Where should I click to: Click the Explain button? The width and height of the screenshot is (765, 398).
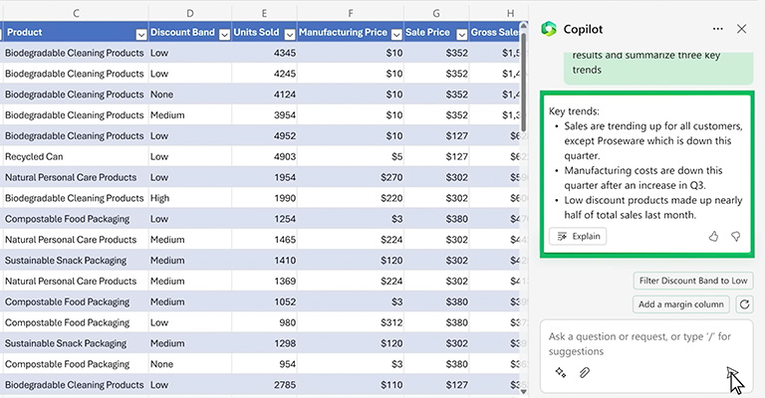(x=578, y=237)
